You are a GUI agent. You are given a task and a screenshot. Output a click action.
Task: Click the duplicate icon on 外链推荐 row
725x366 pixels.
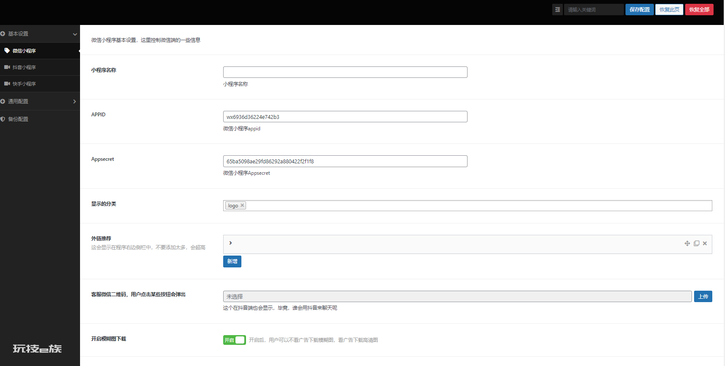[696, 243]
